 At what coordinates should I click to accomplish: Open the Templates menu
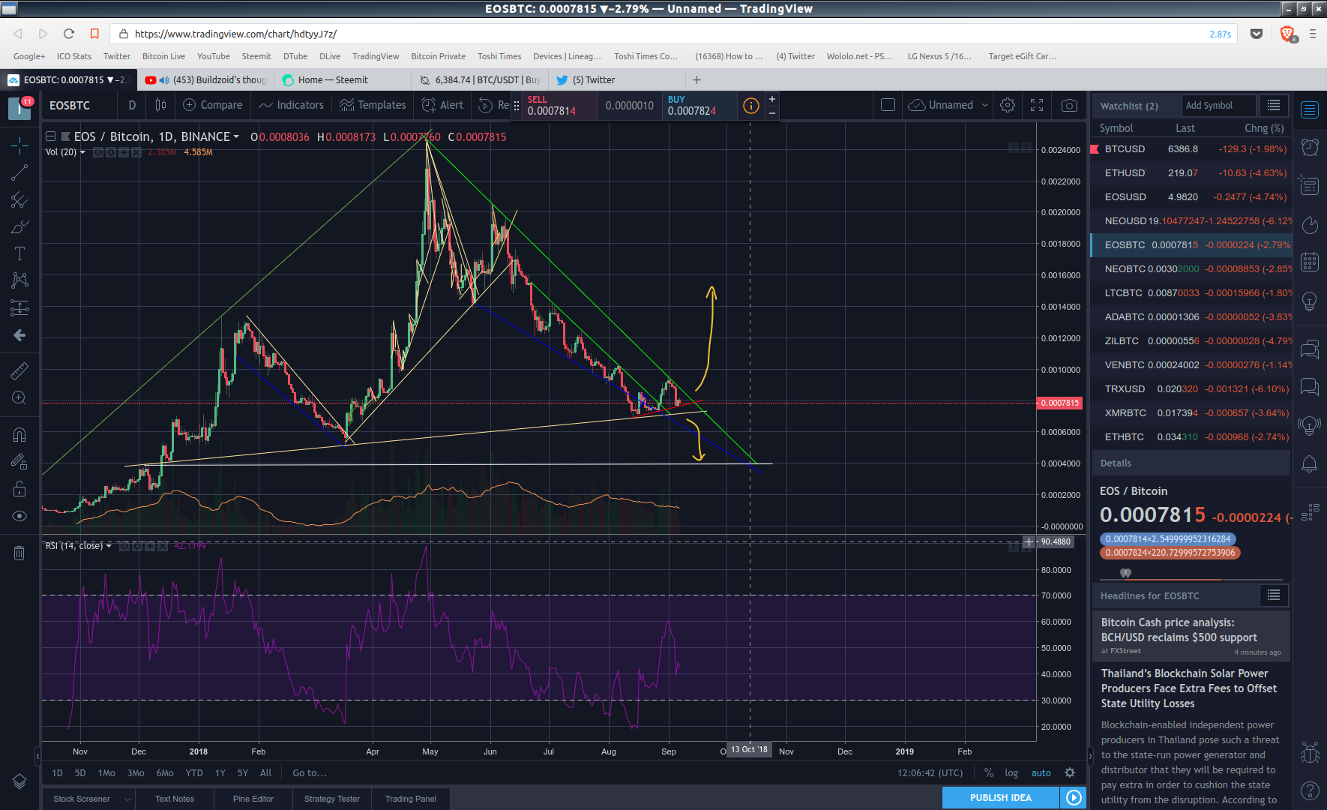[x=373, y=105]
